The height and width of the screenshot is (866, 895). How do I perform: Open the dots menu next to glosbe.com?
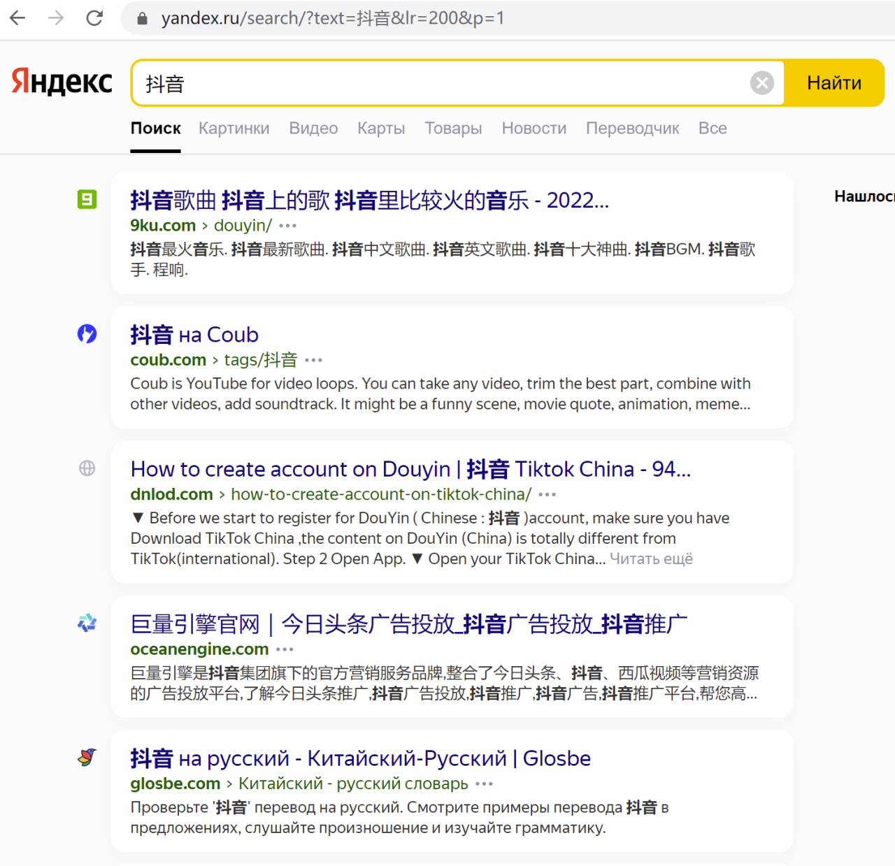(x=483, y=784)
